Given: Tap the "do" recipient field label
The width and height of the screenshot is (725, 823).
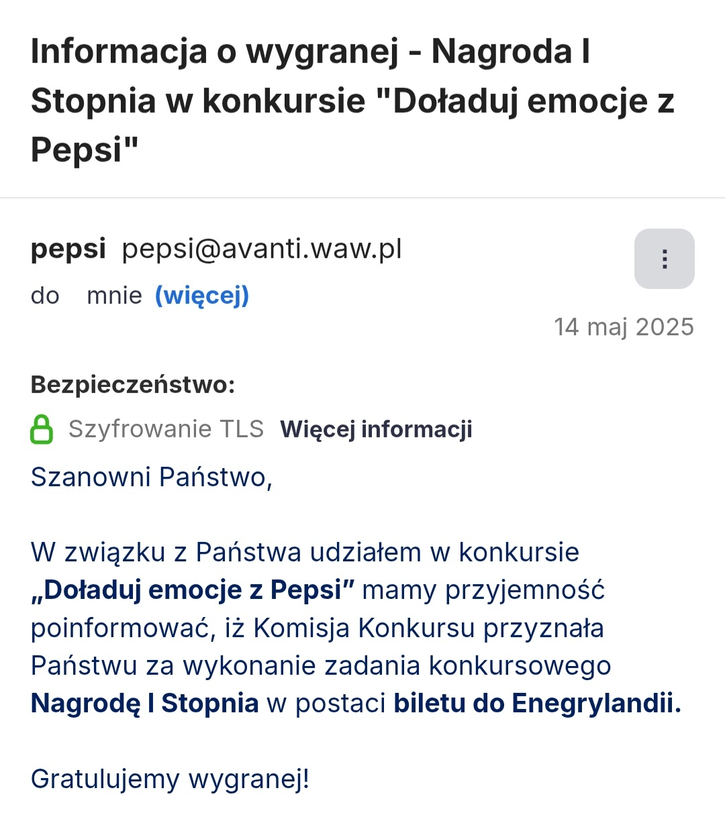Looking at the screenshot, I should [x=45, y=296].
